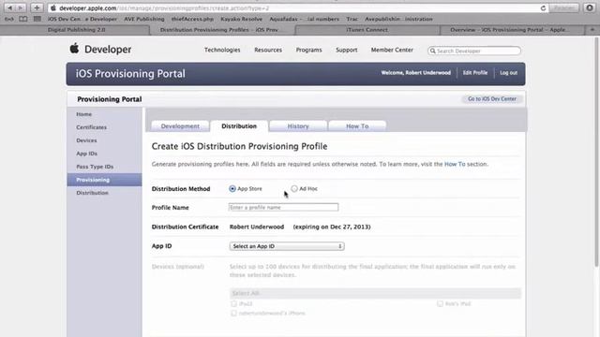This screenshot has width=600, height=337.
Task: Click the page vertical scrollbar
Action: [x=596, y=153]
